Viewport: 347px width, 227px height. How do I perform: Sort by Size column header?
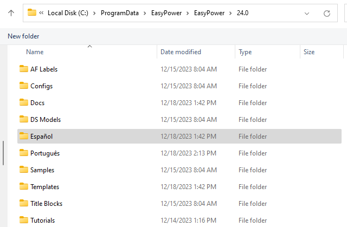point(309,52)
